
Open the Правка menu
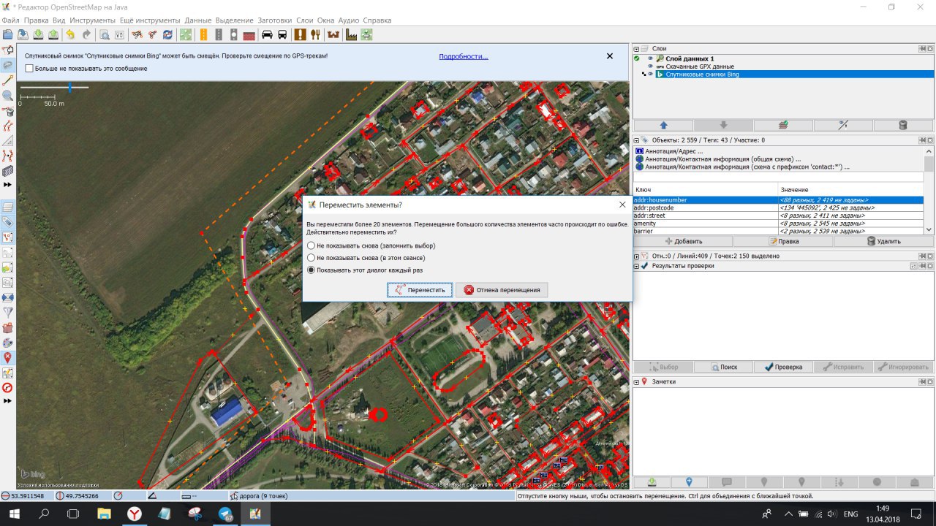click(x=36, y=20)
